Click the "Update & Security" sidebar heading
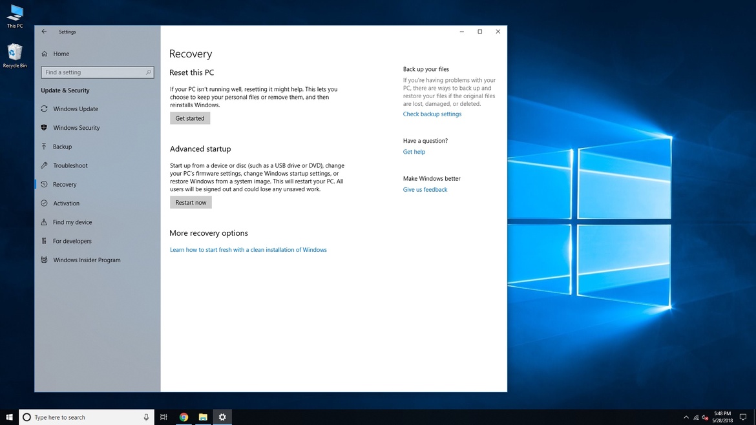The image size is (756, 425). point(65,90)
